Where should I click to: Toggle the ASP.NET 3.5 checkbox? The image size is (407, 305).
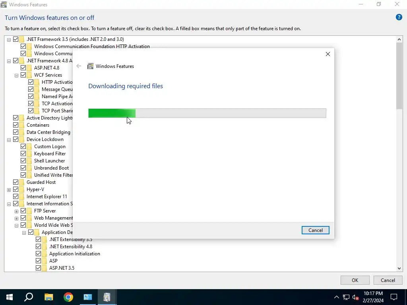coord(38,268)
